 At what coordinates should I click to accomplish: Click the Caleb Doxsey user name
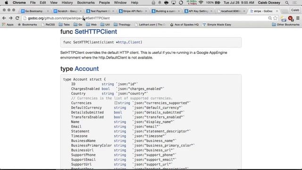point(269,3)
